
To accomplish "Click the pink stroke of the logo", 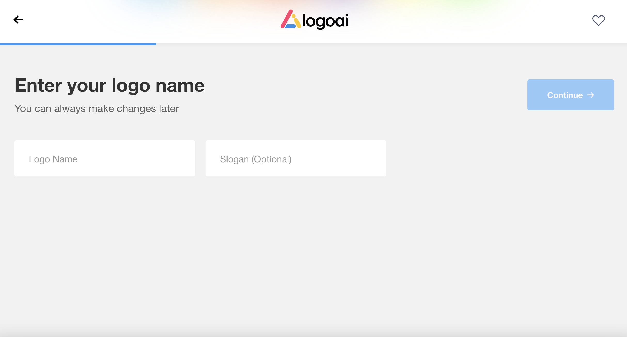I will tap(286, 19).
